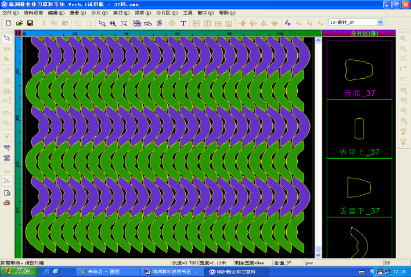This screenshot has width=411, height=277.
Task: Click zoom out icon in right sidebar
Action: (403, 49)
